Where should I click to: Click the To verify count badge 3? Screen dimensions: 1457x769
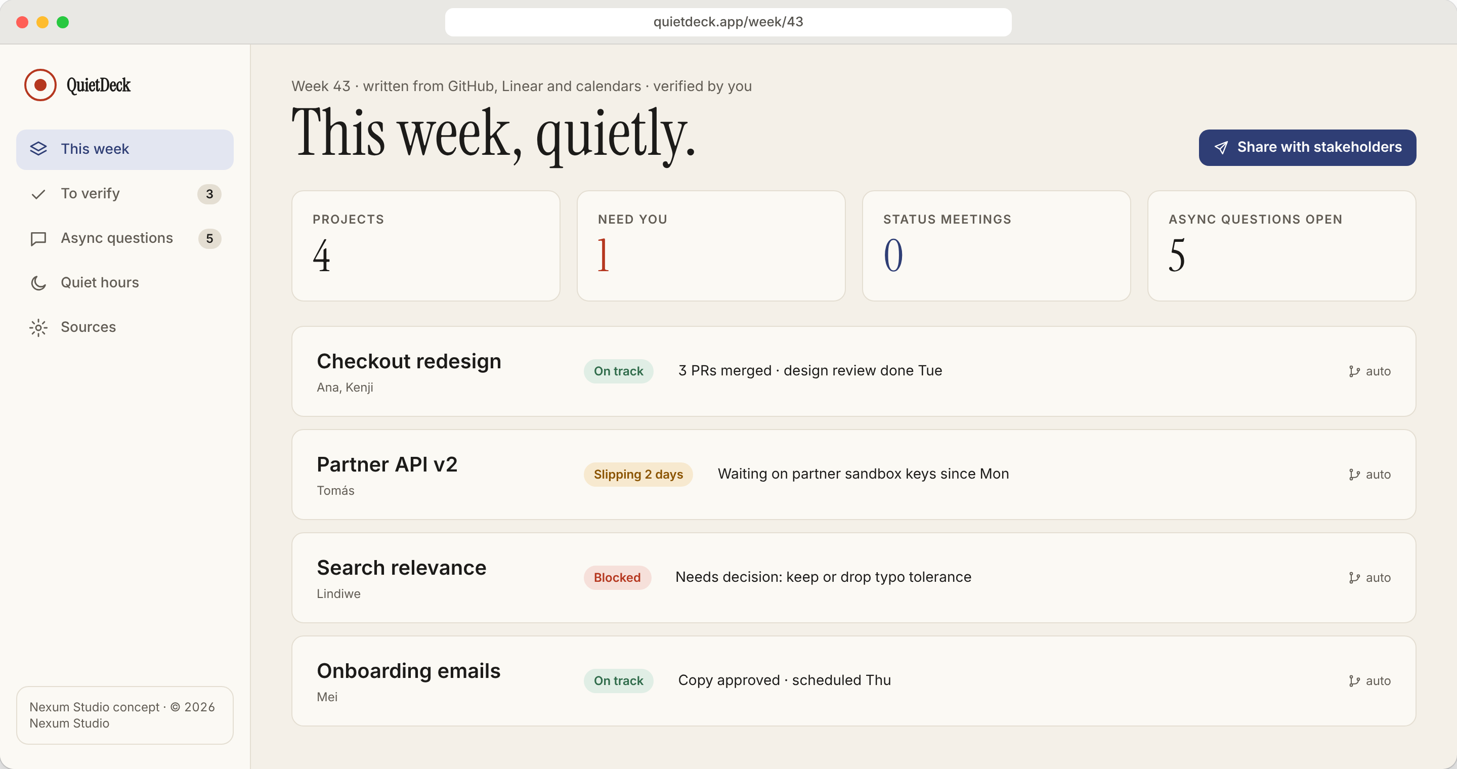[x=209, y=194]
